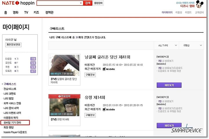209x139 pixels.
Task: Open the title 유령 제14회
Action: pos(95,98)
